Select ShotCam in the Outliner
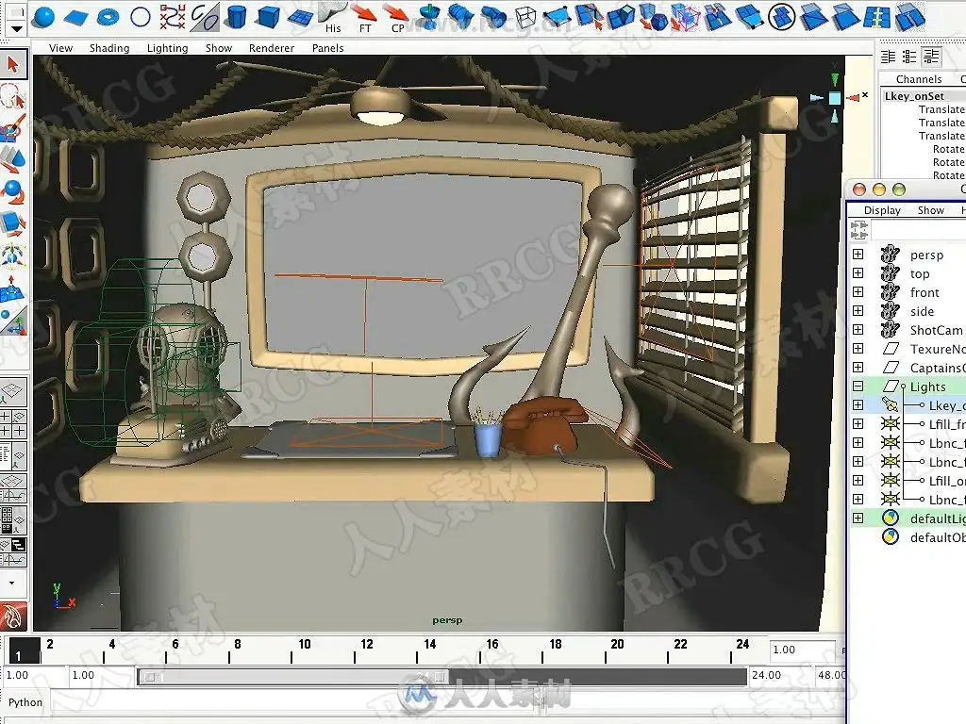 click(937, 330)
